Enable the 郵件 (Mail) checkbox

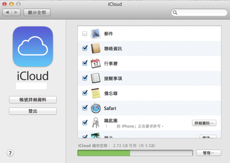[85, 33]
